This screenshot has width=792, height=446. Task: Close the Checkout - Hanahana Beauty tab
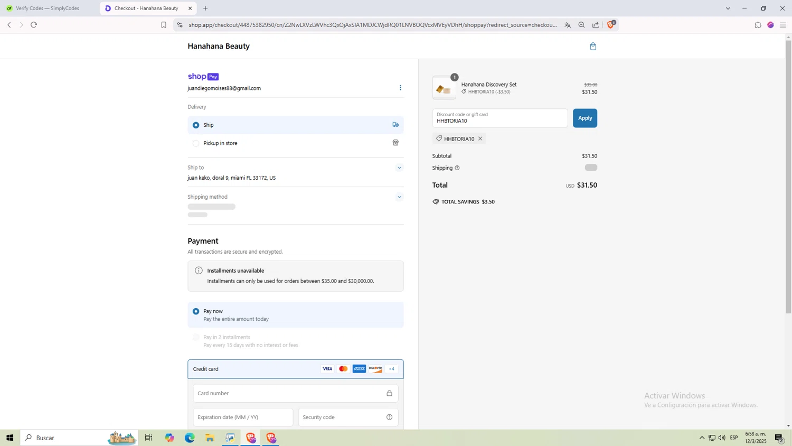point(190,8)
